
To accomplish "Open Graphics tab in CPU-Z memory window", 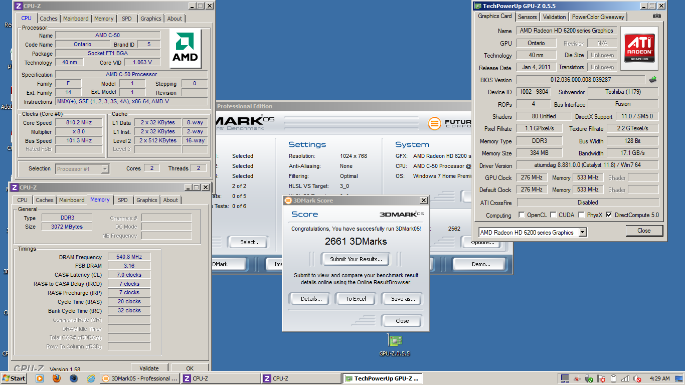I will pos(147,200).
